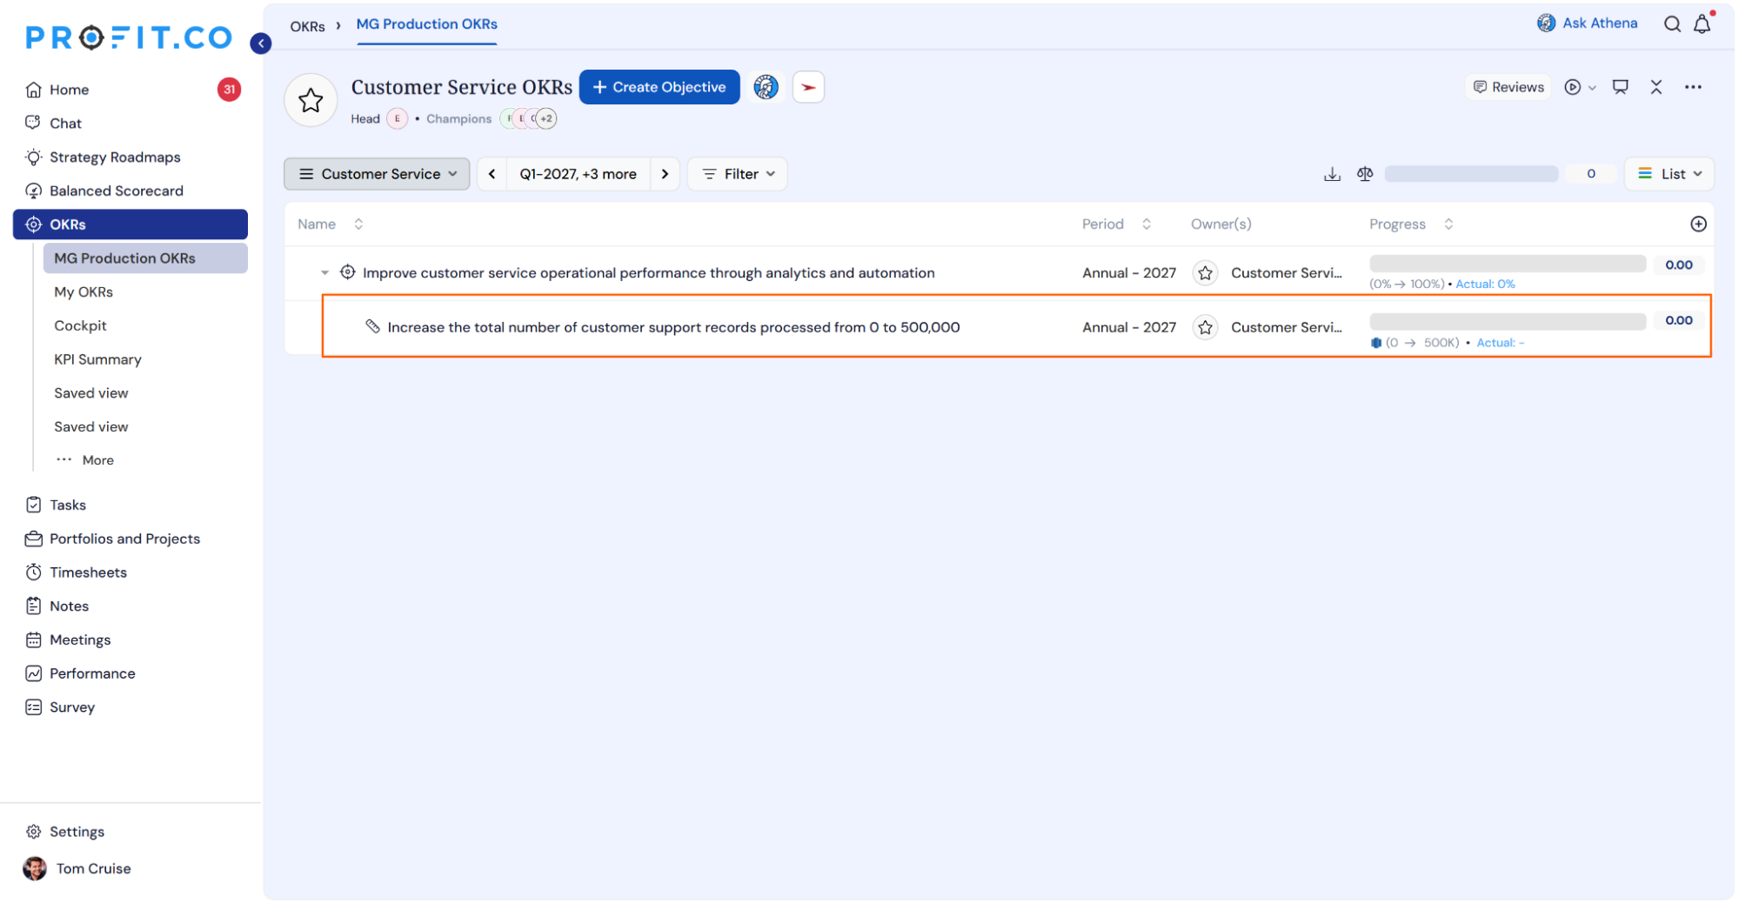
Task: Click the Meetings calendar icon
Action: pyautogui.click(x=34, y=640)
